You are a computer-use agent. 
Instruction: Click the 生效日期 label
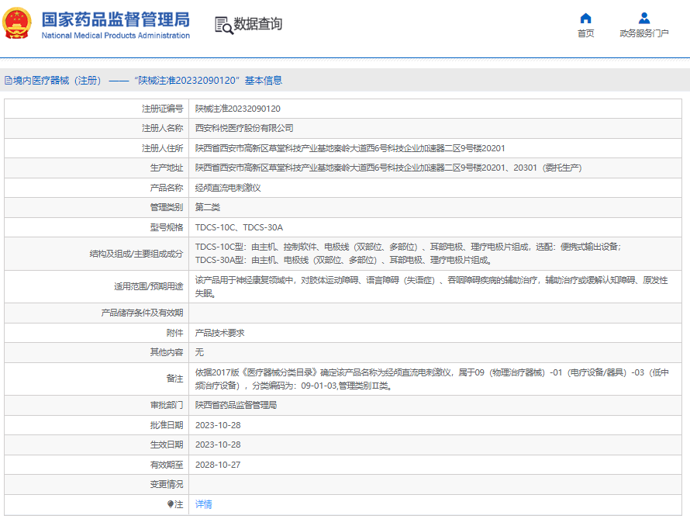[x=167, y=445]
